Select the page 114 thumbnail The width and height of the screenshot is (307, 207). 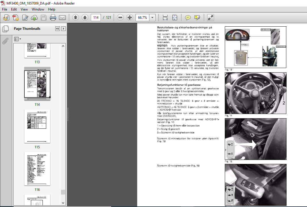(x=37, y=84)
